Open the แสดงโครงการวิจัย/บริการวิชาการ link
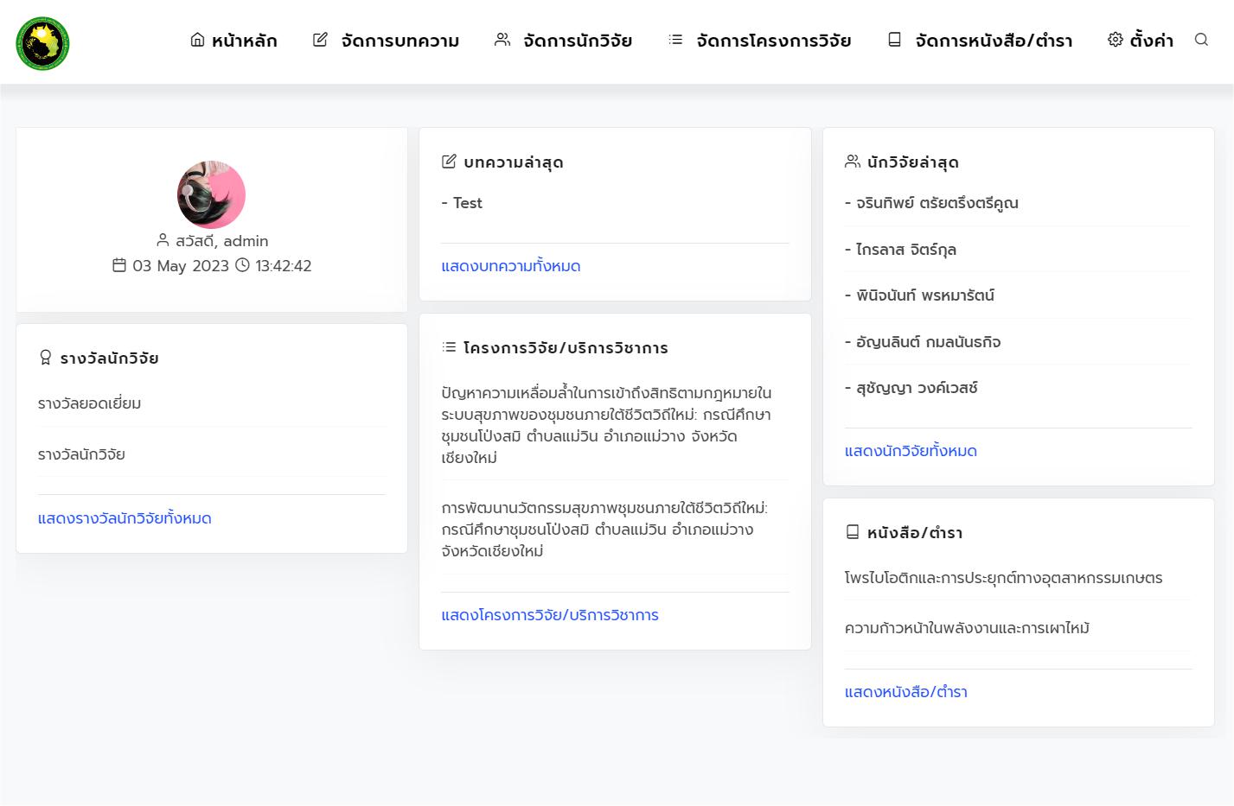This screenshot has width=1234, height=806. click(x=549, y=615)
